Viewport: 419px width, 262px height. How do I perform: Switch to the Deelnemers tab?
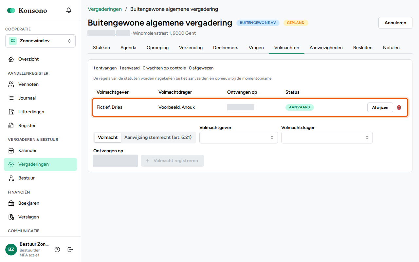(226, 48)
